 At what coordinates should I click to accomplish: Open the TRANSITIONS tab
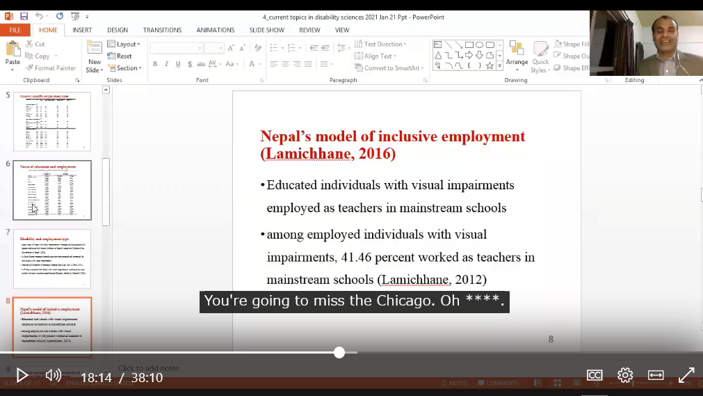click(x=162, y=30)
